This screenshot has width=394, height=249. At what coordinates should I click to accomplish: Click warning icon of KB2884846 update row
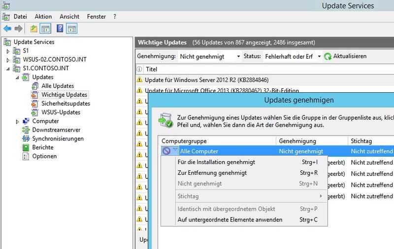pyautogui.click(x=139, y=80)
